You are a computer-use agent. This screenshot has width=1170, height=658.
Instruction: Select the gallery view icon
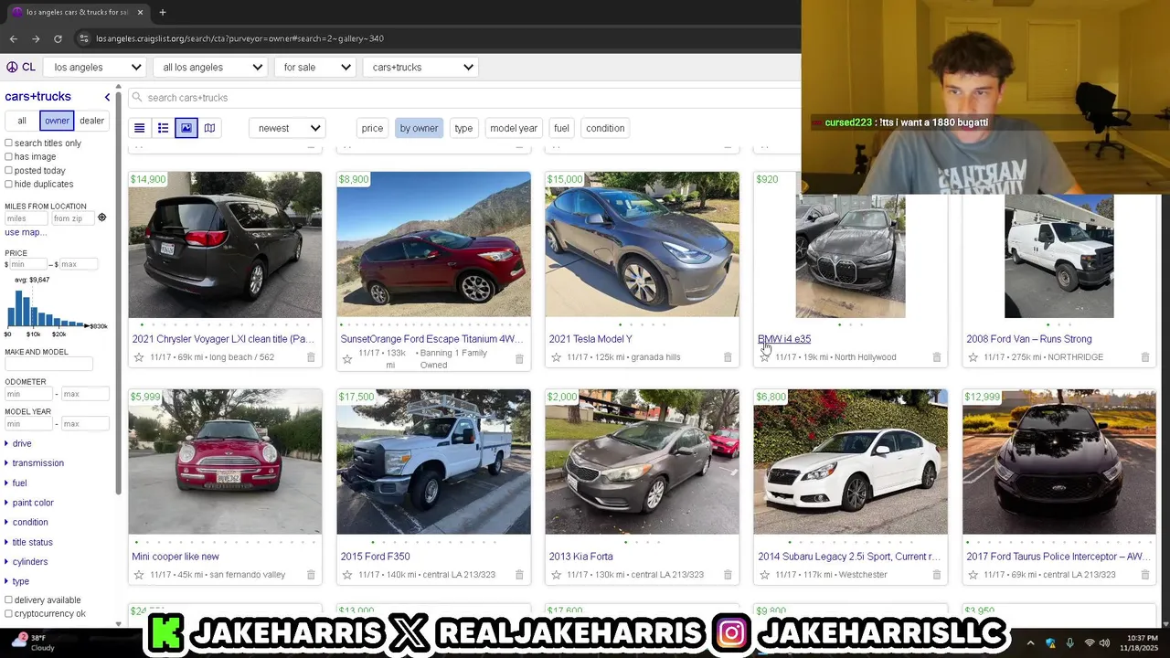(186, 128)
